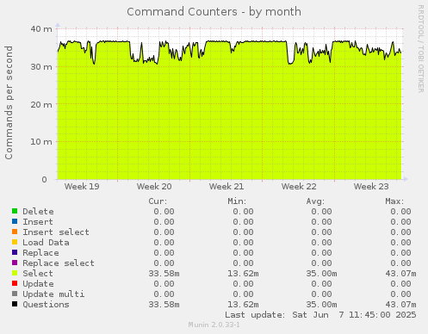428x334 pixels.
Task: Click the '30 m' y-axis tick label
Action: tap(41, 67)
